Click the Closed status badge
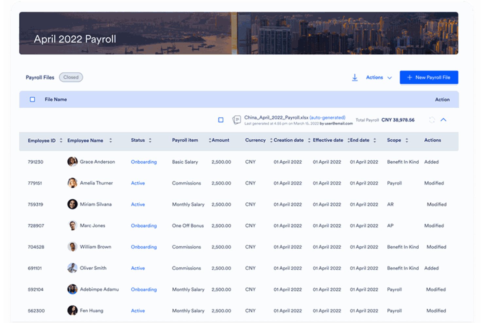 tap(71, 77)
